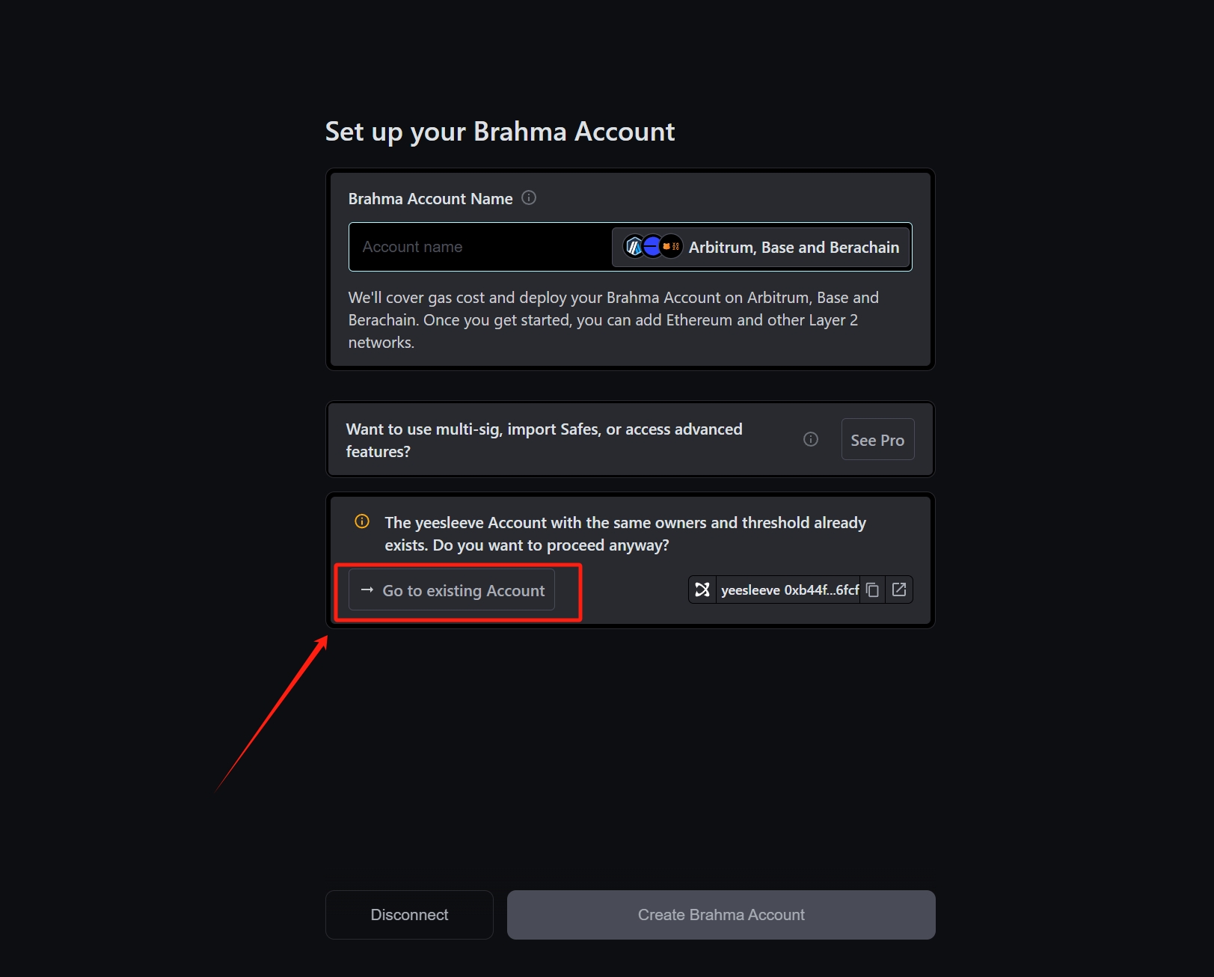Open the Arbitrum, Base and Berachain selector
1214x977 pixels.
[x=761, y=247]
